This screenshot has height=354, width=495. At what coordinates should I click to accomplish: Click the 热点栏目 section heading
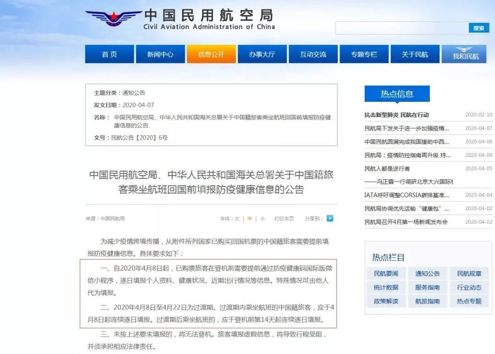pyautogui.click(x=388, y=257)
